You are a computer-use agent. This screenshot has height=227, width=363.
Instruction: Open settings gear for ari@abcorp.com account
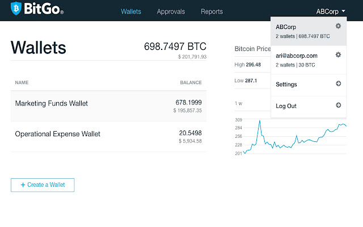pos(338,54)
